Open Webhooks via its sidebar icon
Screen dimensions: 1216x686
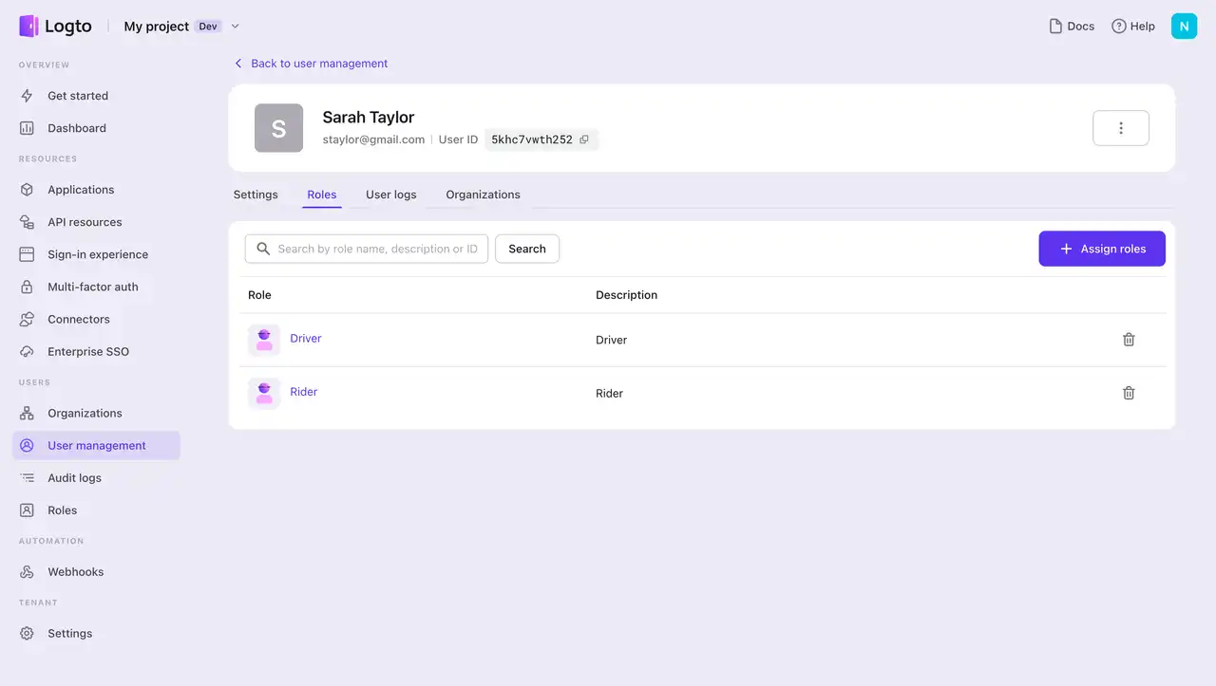click(28, 571)
